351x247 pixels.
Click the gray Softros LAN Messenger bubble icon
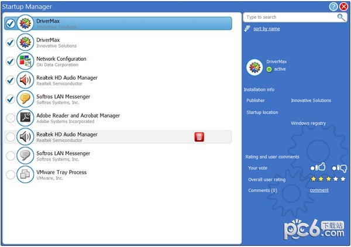pyautogui.click(x=25, y=156)
